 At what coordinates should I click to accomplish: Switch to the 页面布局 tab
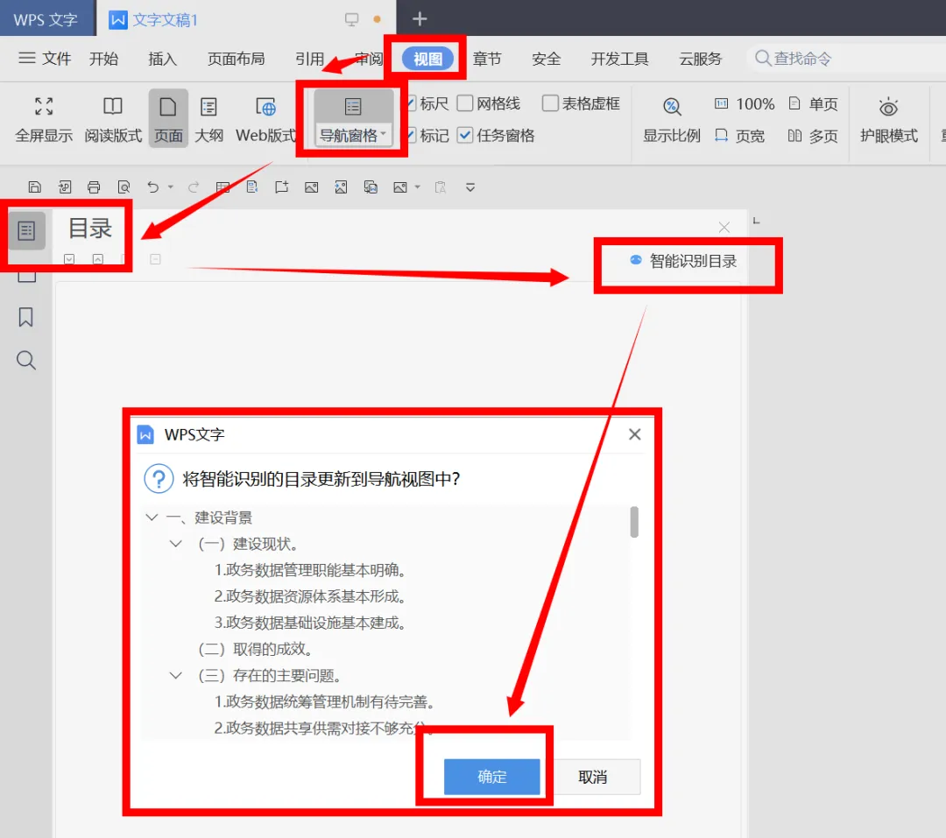236,59
